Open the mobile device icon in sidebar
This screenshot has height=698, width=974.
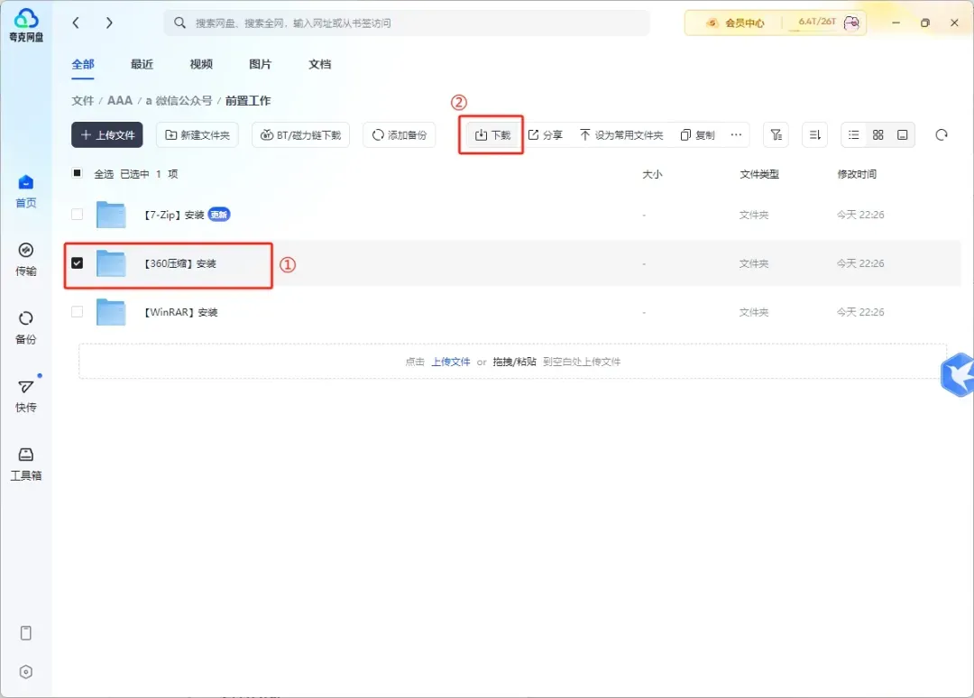click(x=25, y=633)
